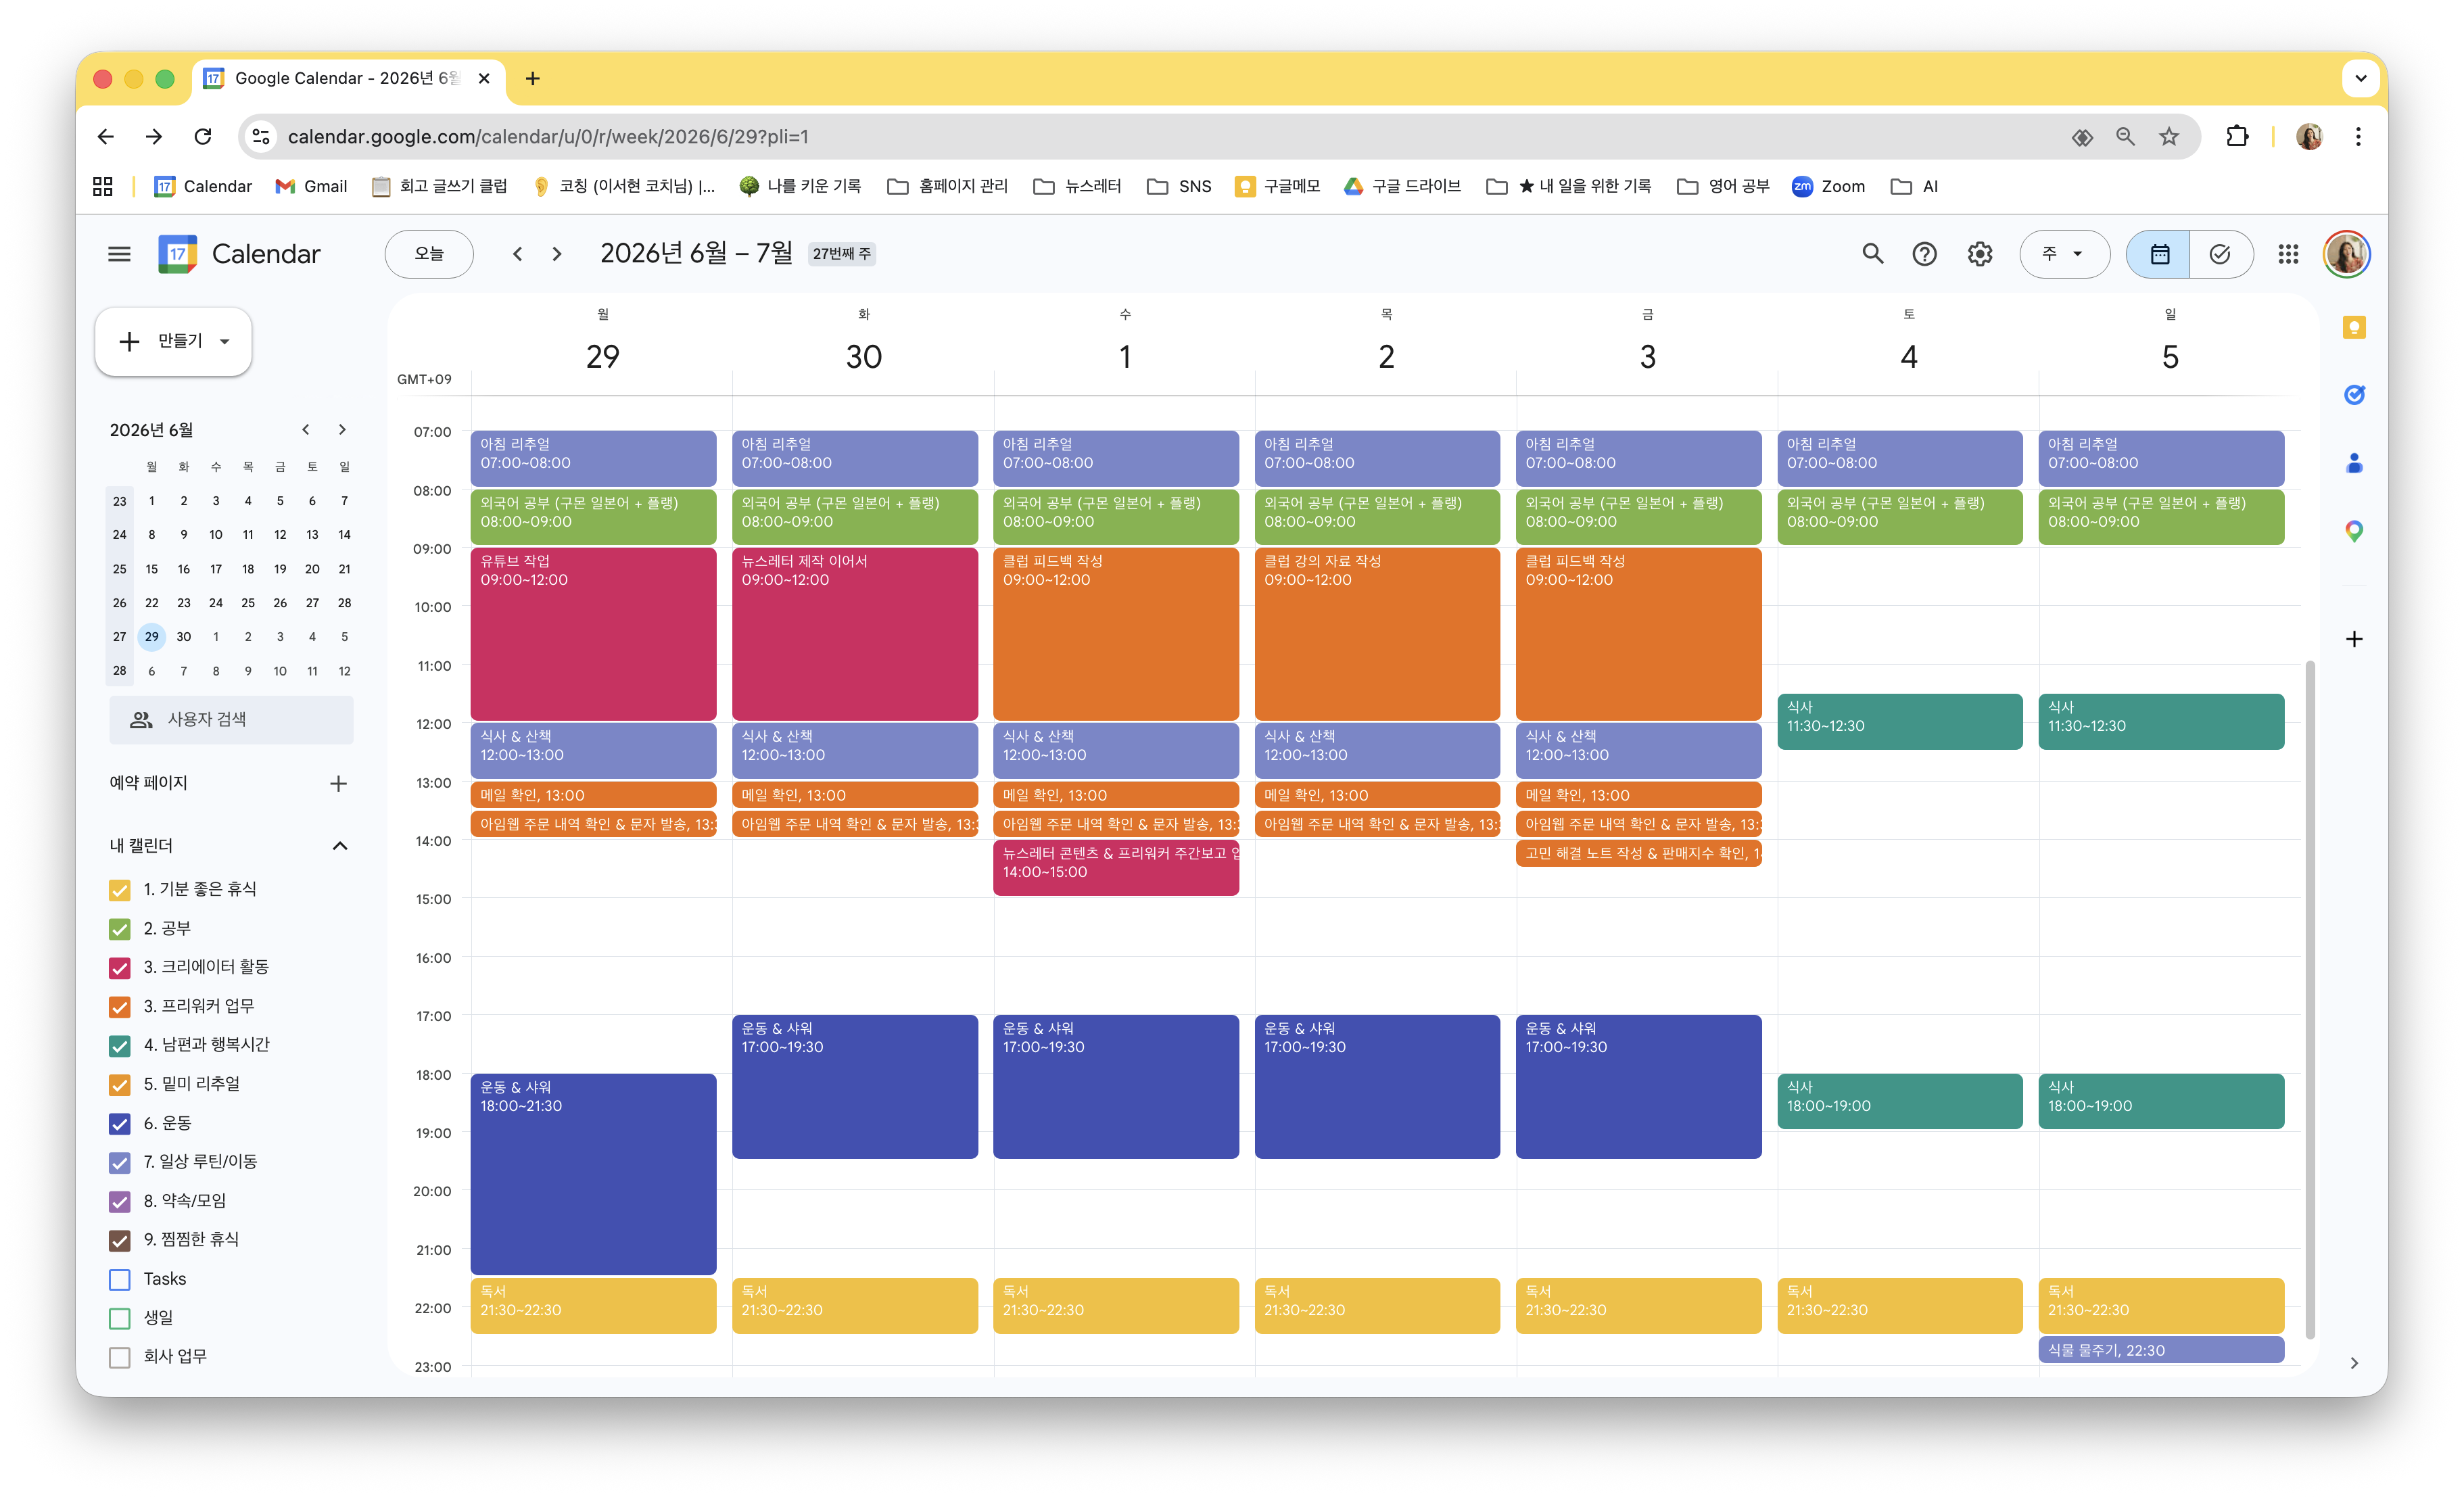Screen dimensions: 2464x1497
Task: Click the Chrome address bar URL
Action: [548, 136]
